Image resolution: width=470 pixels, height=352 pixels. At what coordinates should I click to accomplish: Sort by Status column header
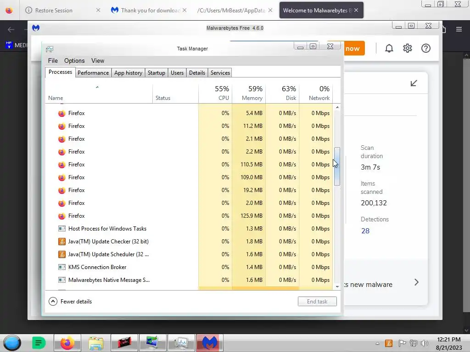click(175, 93)
